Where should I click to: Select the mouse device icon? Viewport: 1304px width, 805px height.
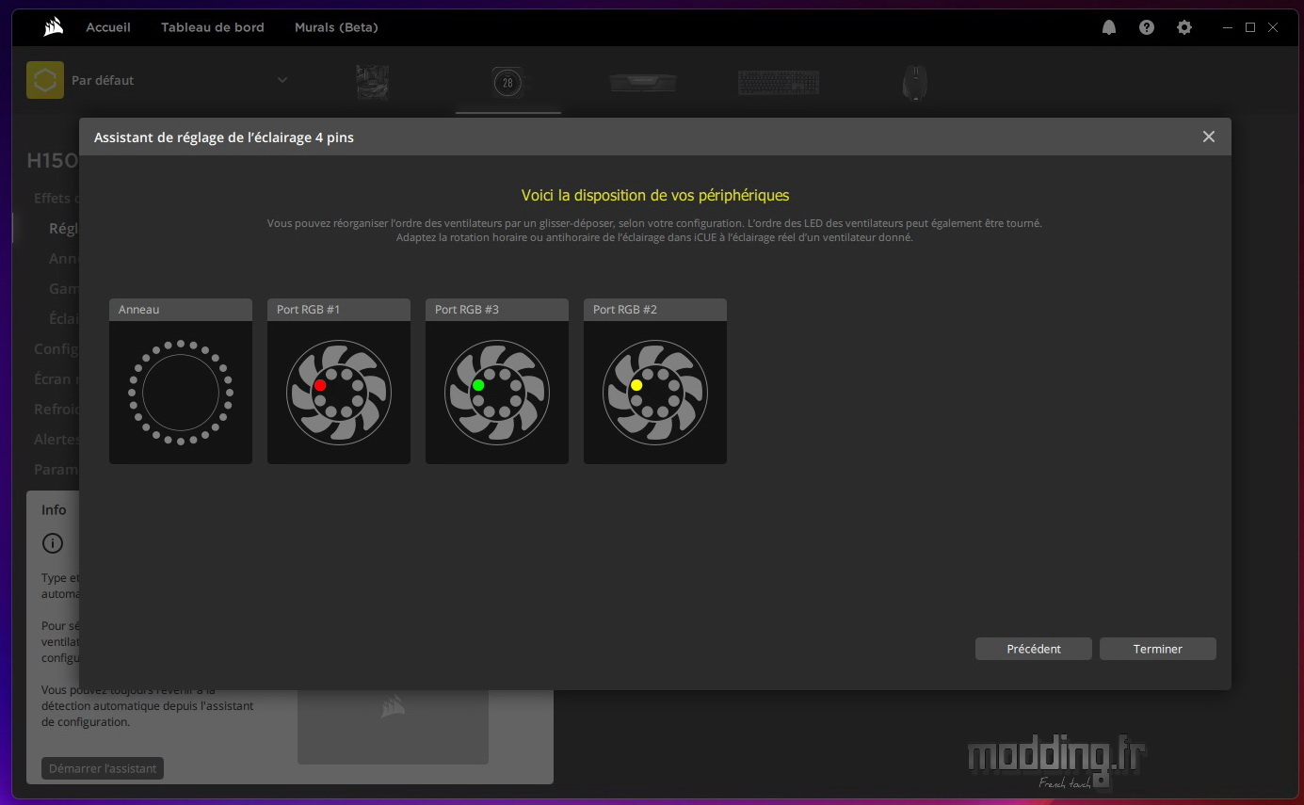pyautogui.click(x=914, y=82)
